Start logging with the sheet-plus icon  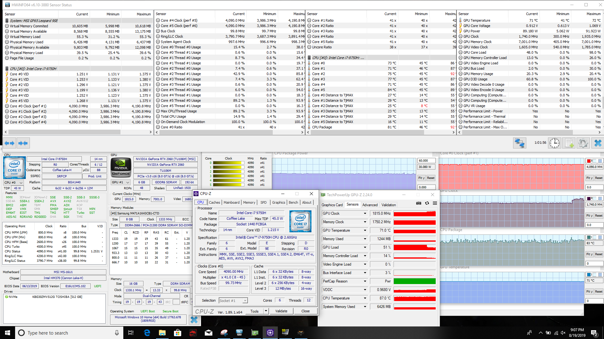(569, 143)
